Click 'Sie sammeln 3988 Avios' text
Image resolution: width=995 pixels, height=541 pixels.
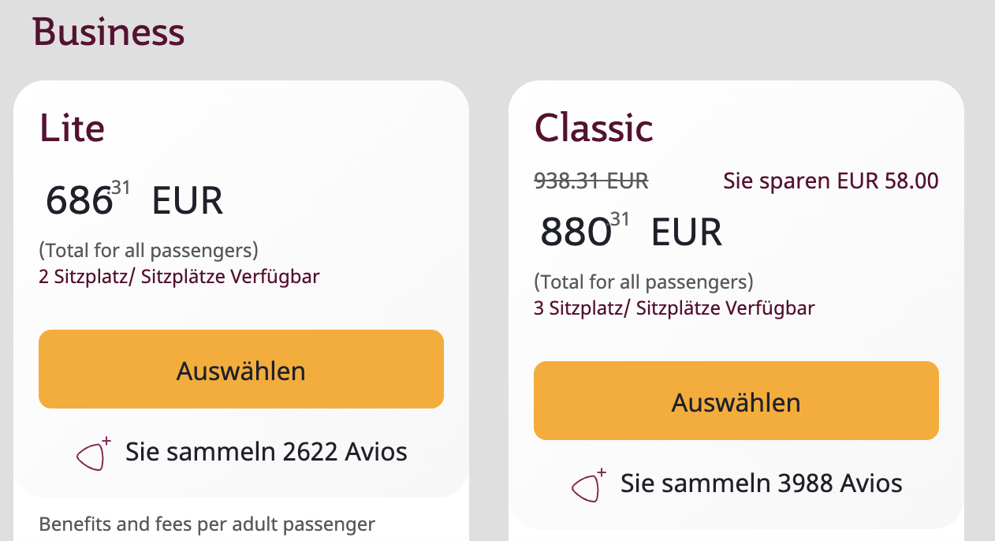pyautogui.click(x=761, y=483)
